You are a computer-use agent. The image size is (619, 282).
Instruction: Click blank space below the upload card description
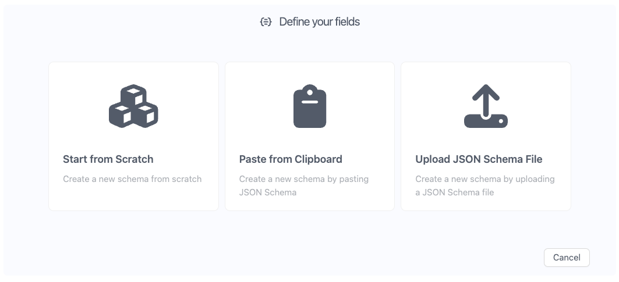pos(486,204)
